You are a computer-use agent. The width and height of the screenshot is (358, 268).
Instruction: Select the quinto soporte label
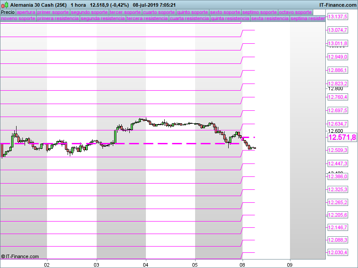tap(192, 12)
